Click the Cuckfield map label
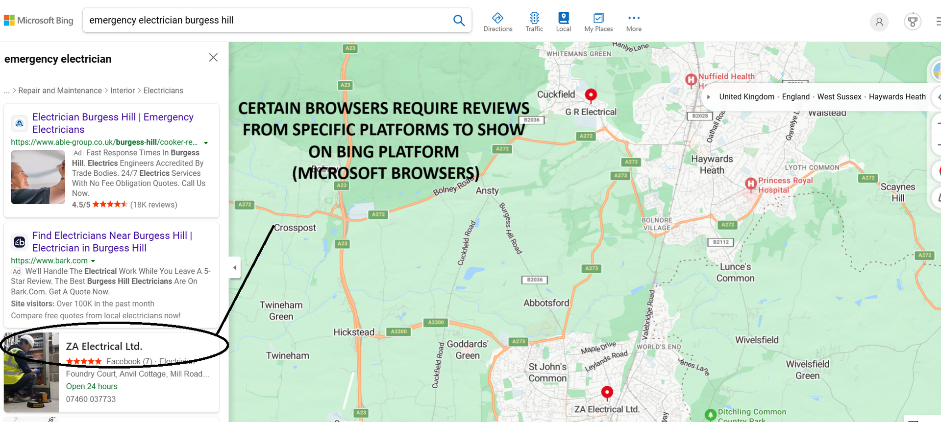Screen dimensions: 941x422 (x=556, y=94)
